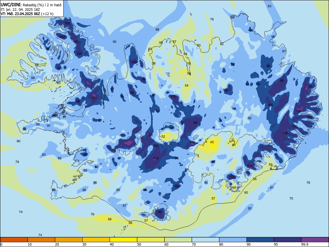
Task: Click the legend tick label '70'
Action: 194,244
